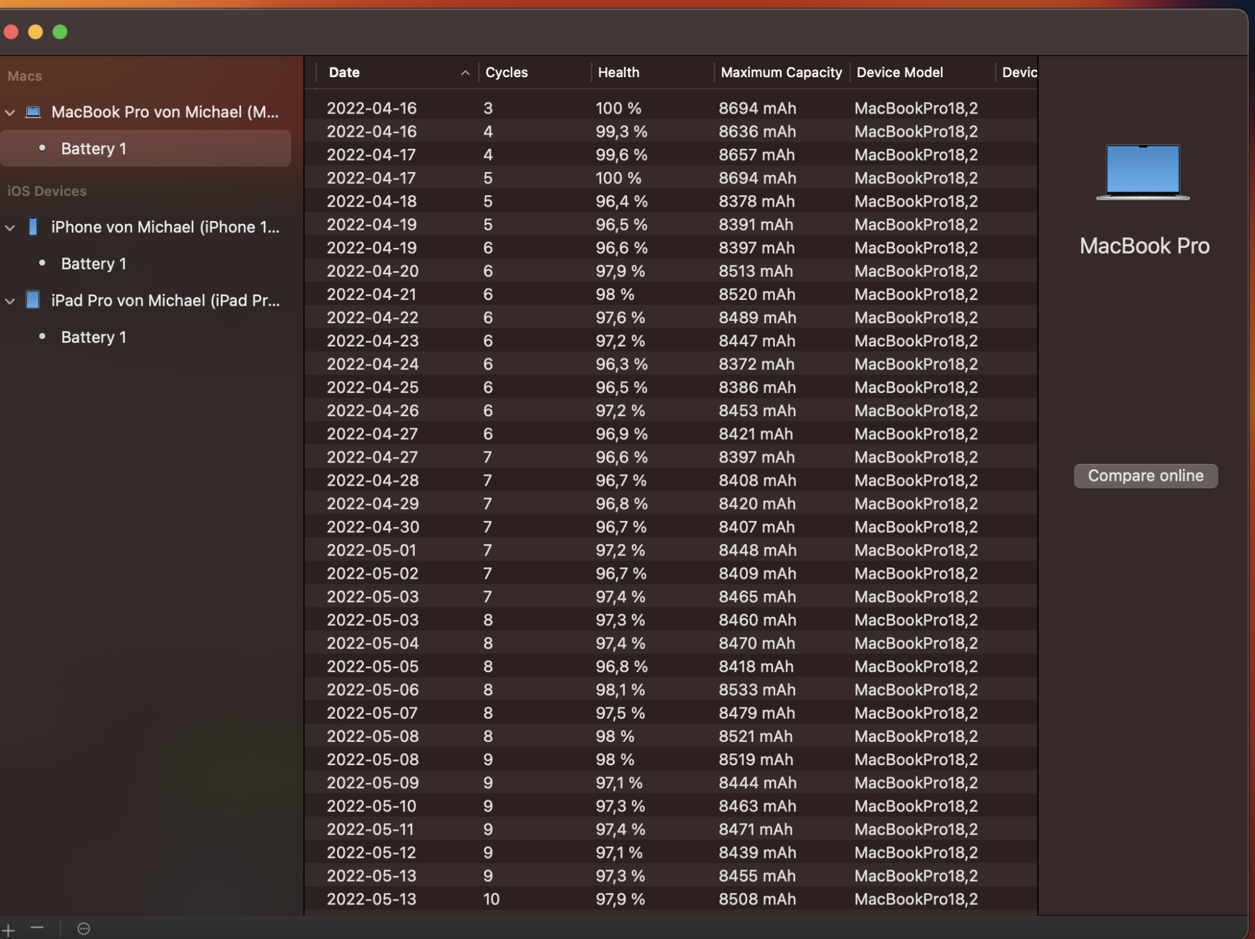Collapse the iPad Pro von Michael tree node
Screen dimensions: 1255x939
click(10, 301)
